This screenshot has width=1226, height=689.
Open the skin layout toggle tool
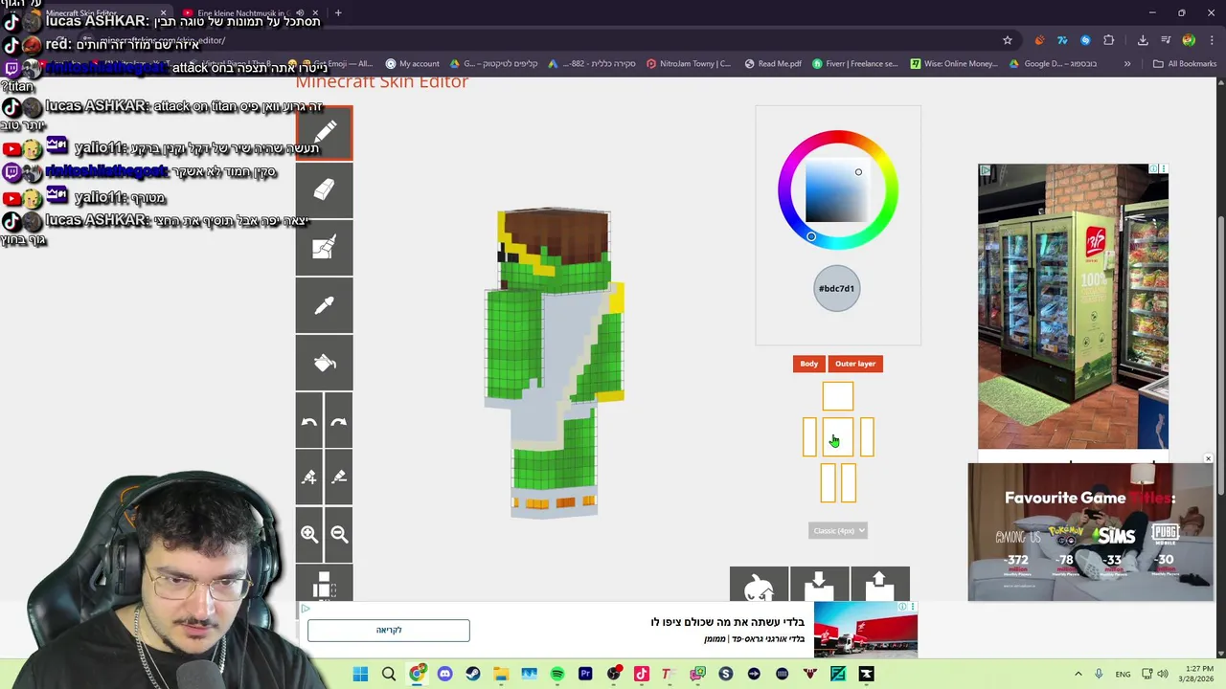click(324, 583)
